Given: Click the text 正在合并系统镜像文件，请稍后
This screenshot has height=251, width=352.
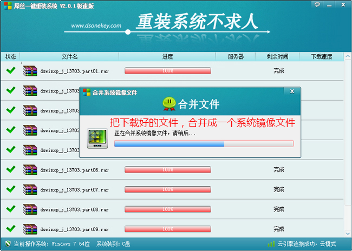Looking at the screenshot, I should [x=155, y=133].
